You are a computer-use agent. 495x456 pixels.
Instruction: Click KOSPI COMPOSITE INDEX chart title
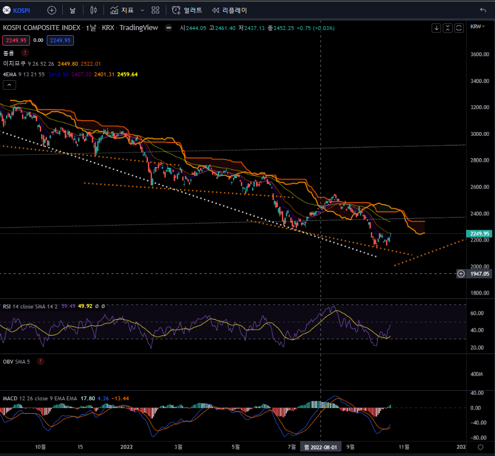42,28
